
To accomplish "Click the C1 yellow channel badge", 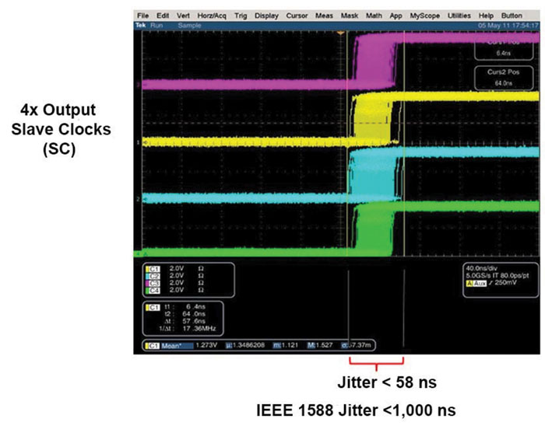I will 148,271.
